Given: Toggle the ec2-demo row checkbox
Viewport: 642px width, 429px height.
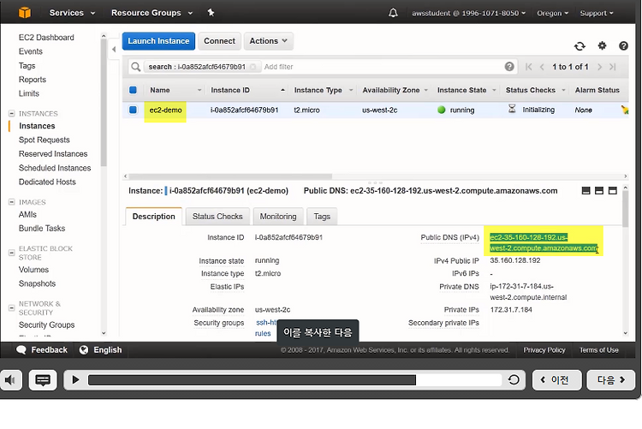Looking at the screenshot, I should (x=133, y=110).
